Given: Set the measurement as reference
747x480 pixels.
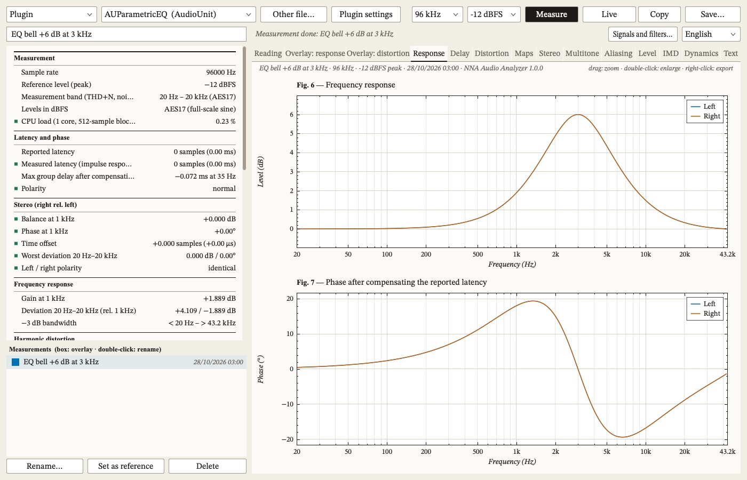Looking at the screenshot, I should [126, 466].
